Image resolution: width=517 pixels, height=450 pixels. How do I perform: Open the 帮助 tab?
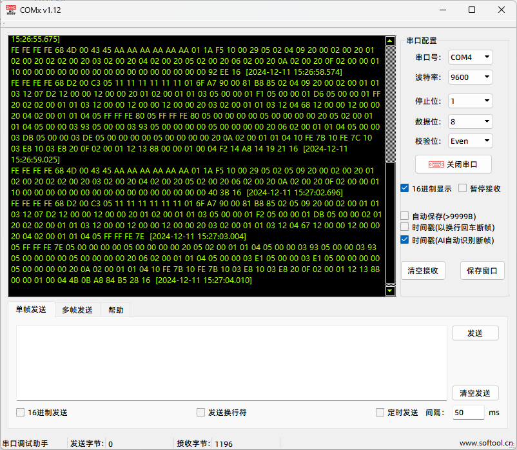point(116,310)
